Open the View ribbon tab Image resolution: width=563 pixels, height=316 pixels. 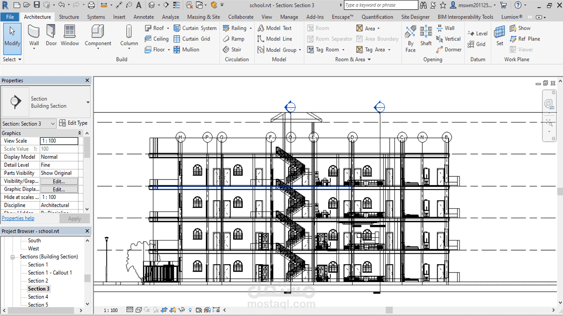(267, 17)
